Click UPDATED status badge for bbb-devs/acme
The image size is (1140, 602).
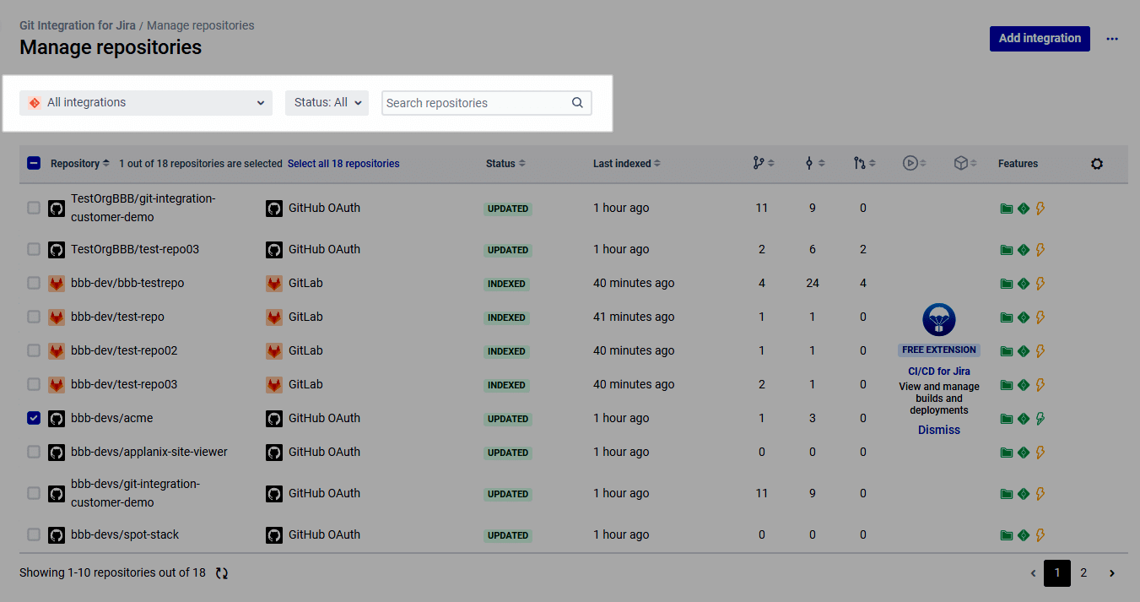tap(508, 419)
